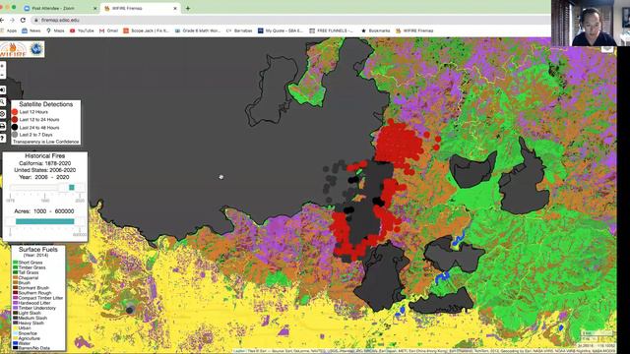The height and width of the screenshot is (354, 630).
Task: Click the Short Grass fuel legend entry
Action: [x=28, y=263]
